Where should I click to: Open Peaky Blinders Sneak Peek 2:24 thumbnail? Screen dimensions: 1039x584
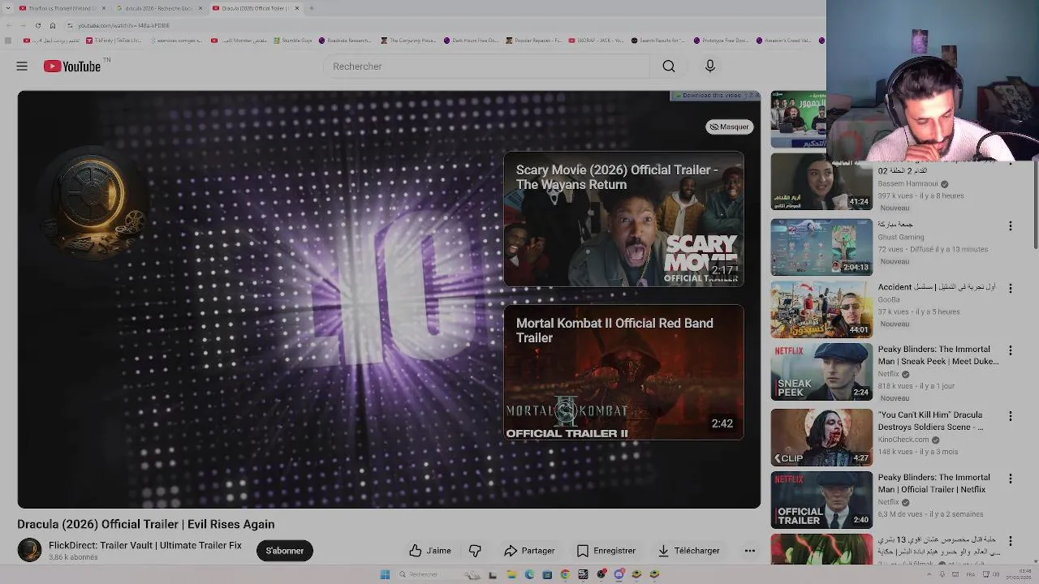pos(821,372)
